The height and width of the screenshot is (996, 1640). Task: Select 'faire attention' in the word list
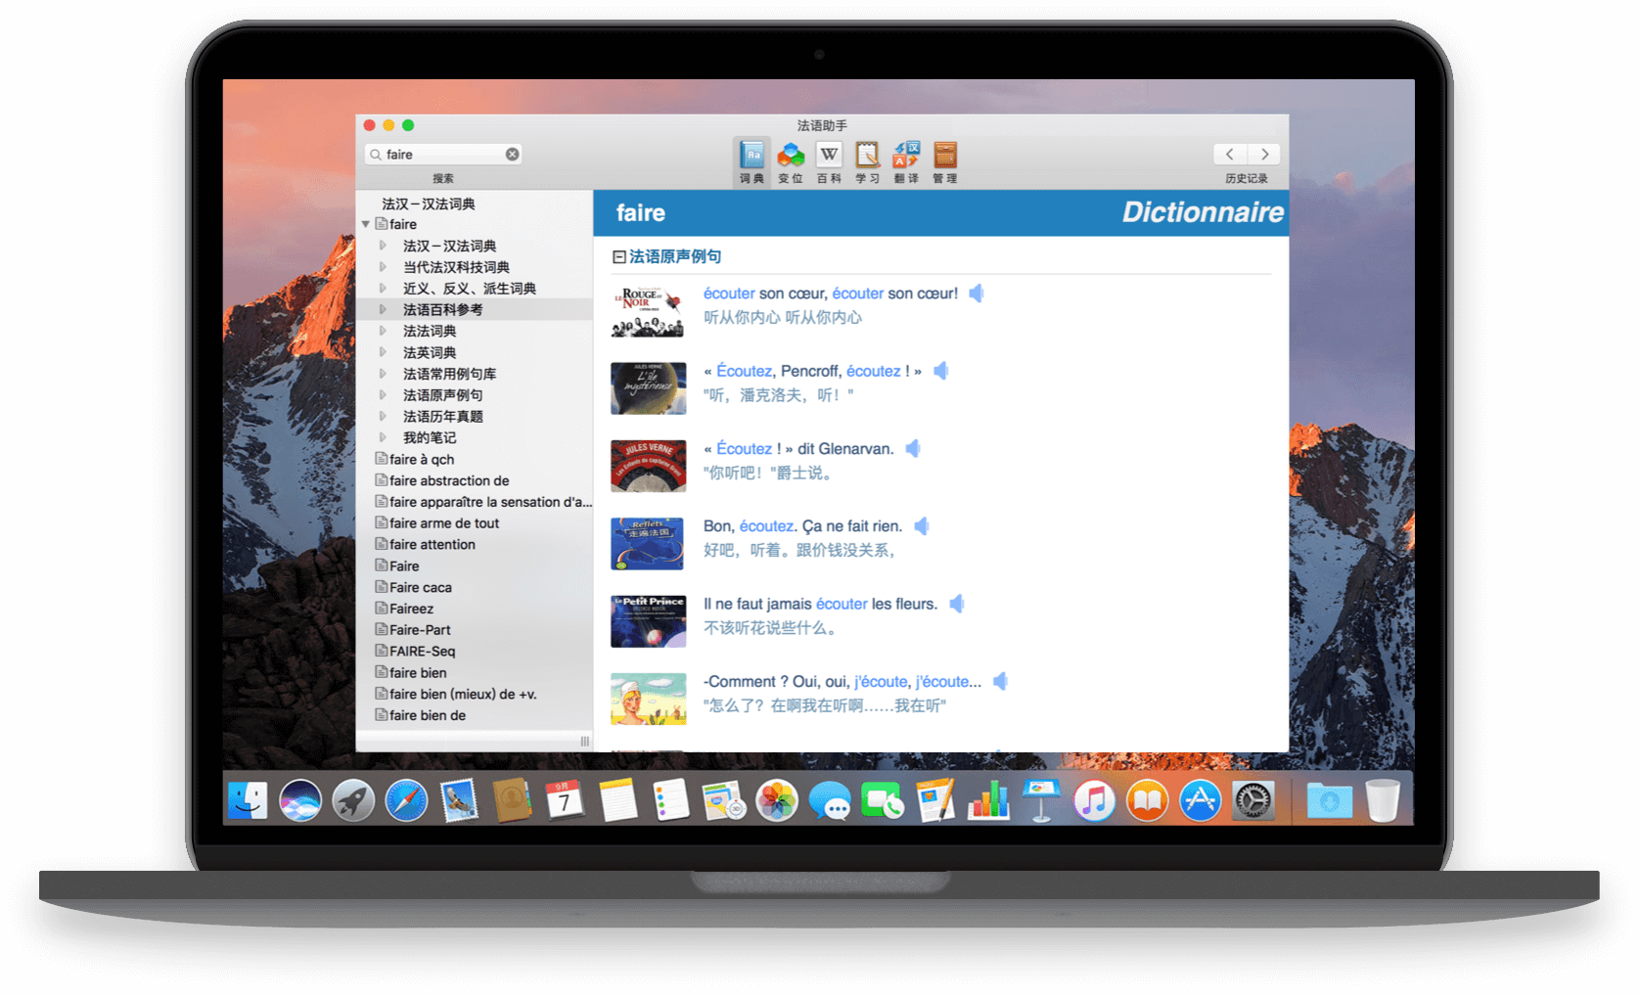(432, 545)
